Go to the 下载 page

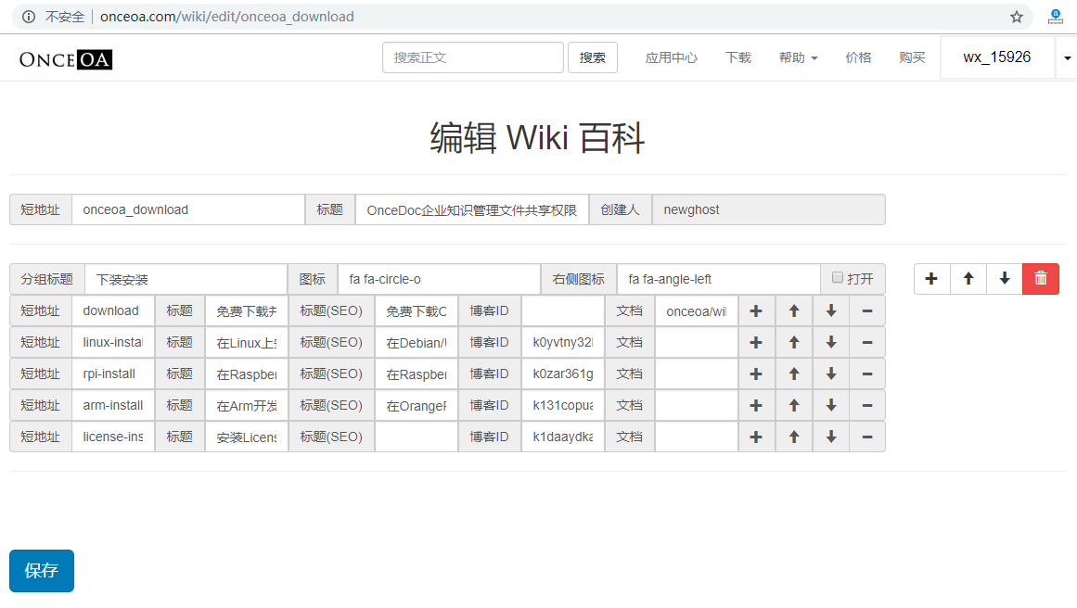[737, 57]
